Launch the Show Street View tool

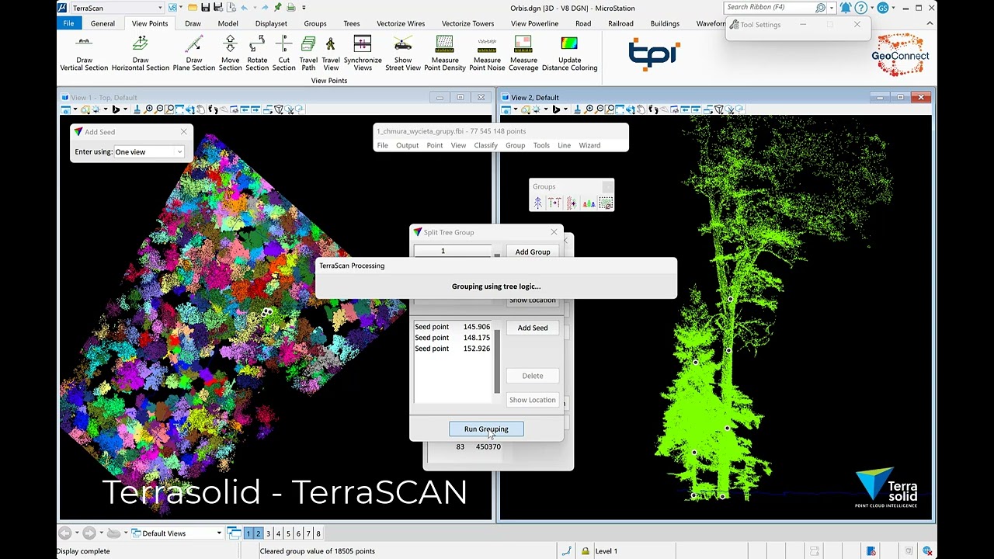tap(403, 54)
